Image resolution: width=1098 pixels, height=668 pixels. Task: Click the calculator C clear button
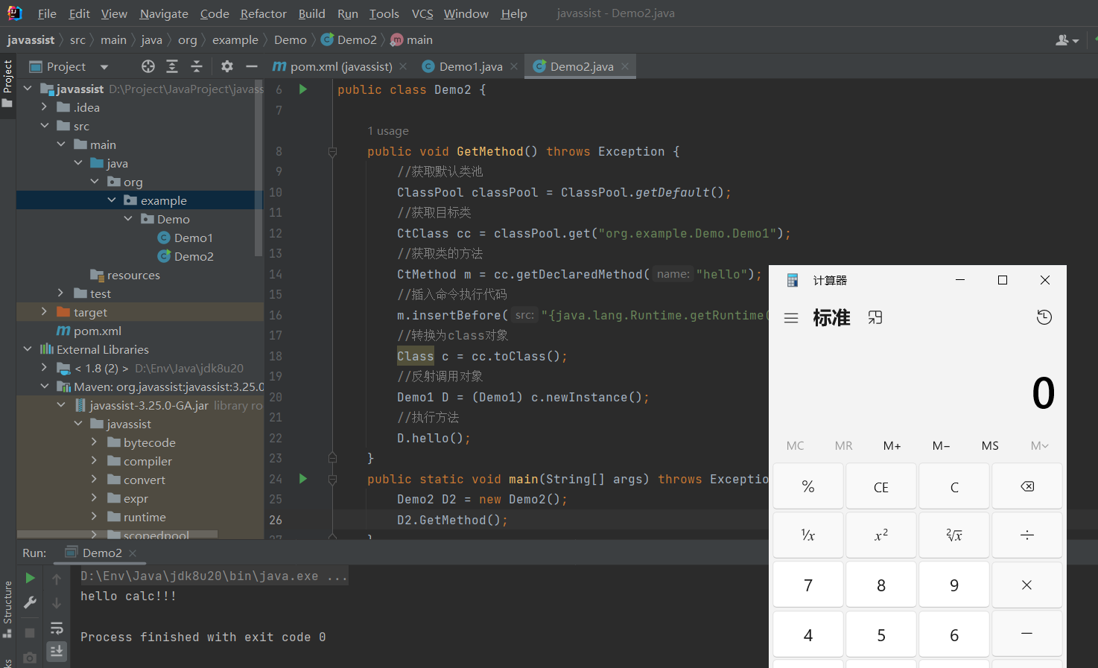click(x=954, y=486)
